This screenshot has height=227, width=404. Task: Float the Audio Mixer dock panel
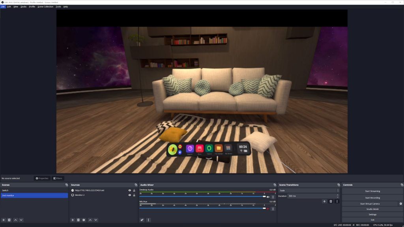coord(275,185)
